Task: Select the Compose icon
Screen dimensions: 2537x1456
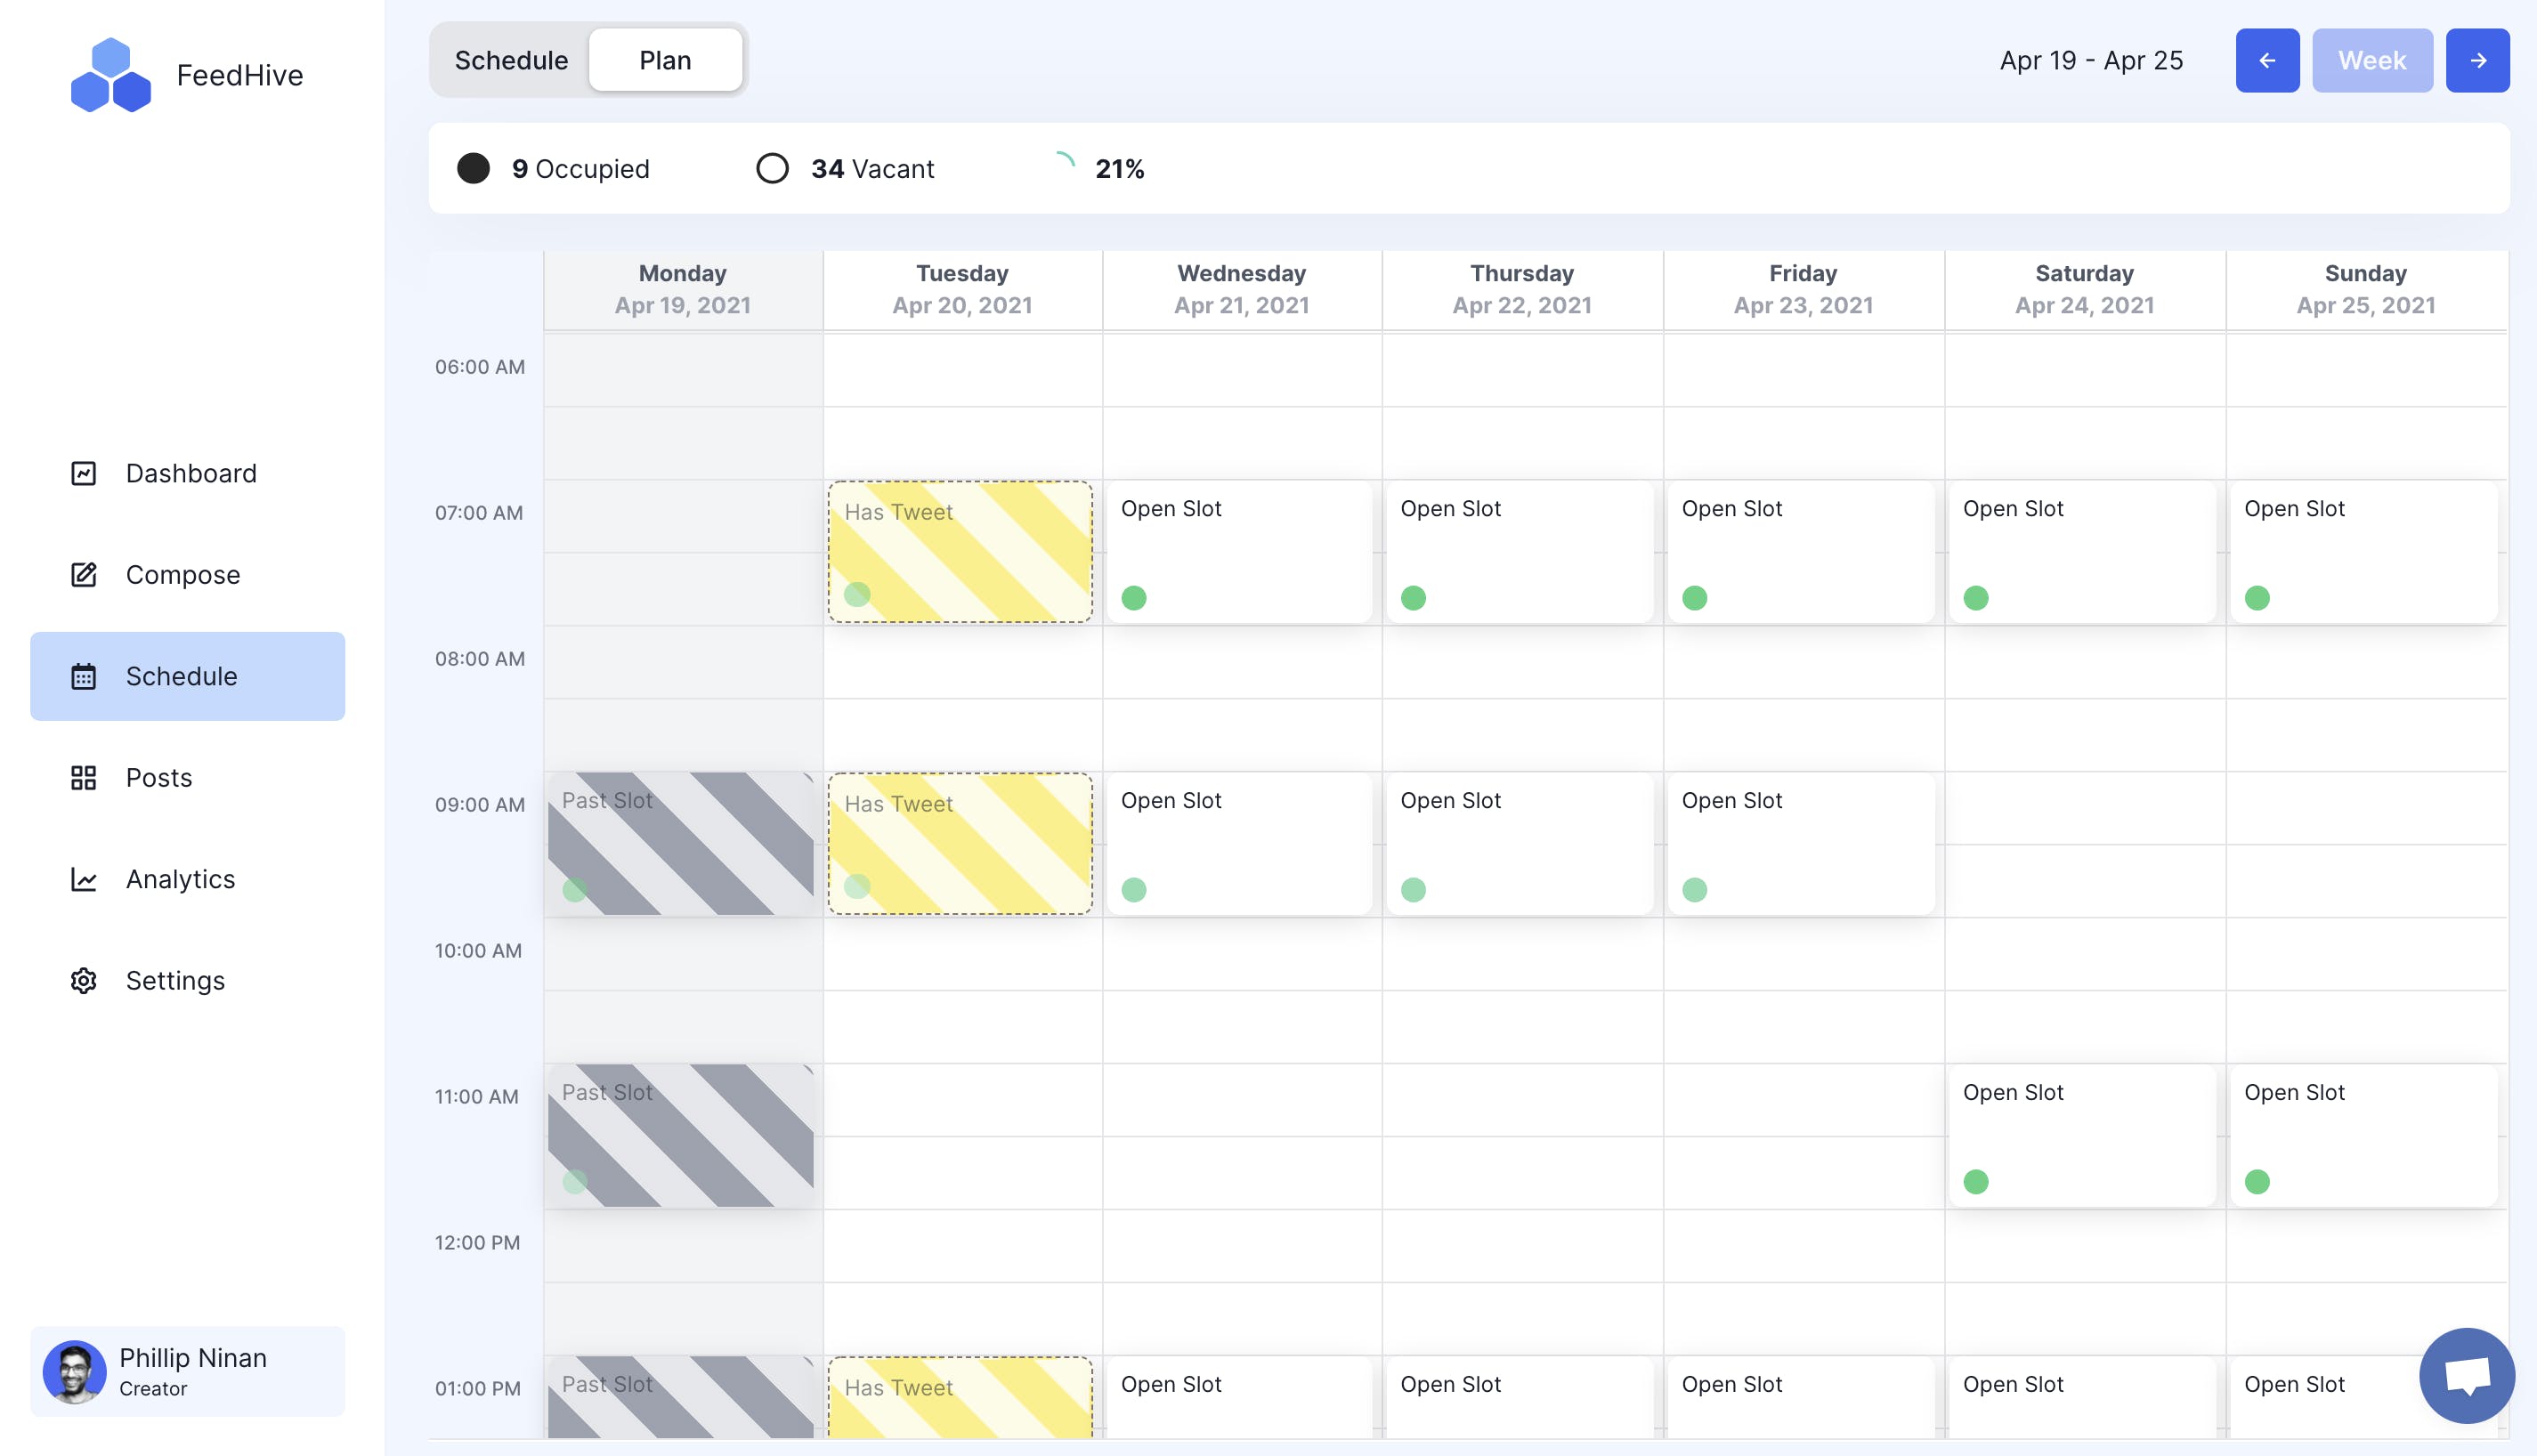Action: point(84,574)
